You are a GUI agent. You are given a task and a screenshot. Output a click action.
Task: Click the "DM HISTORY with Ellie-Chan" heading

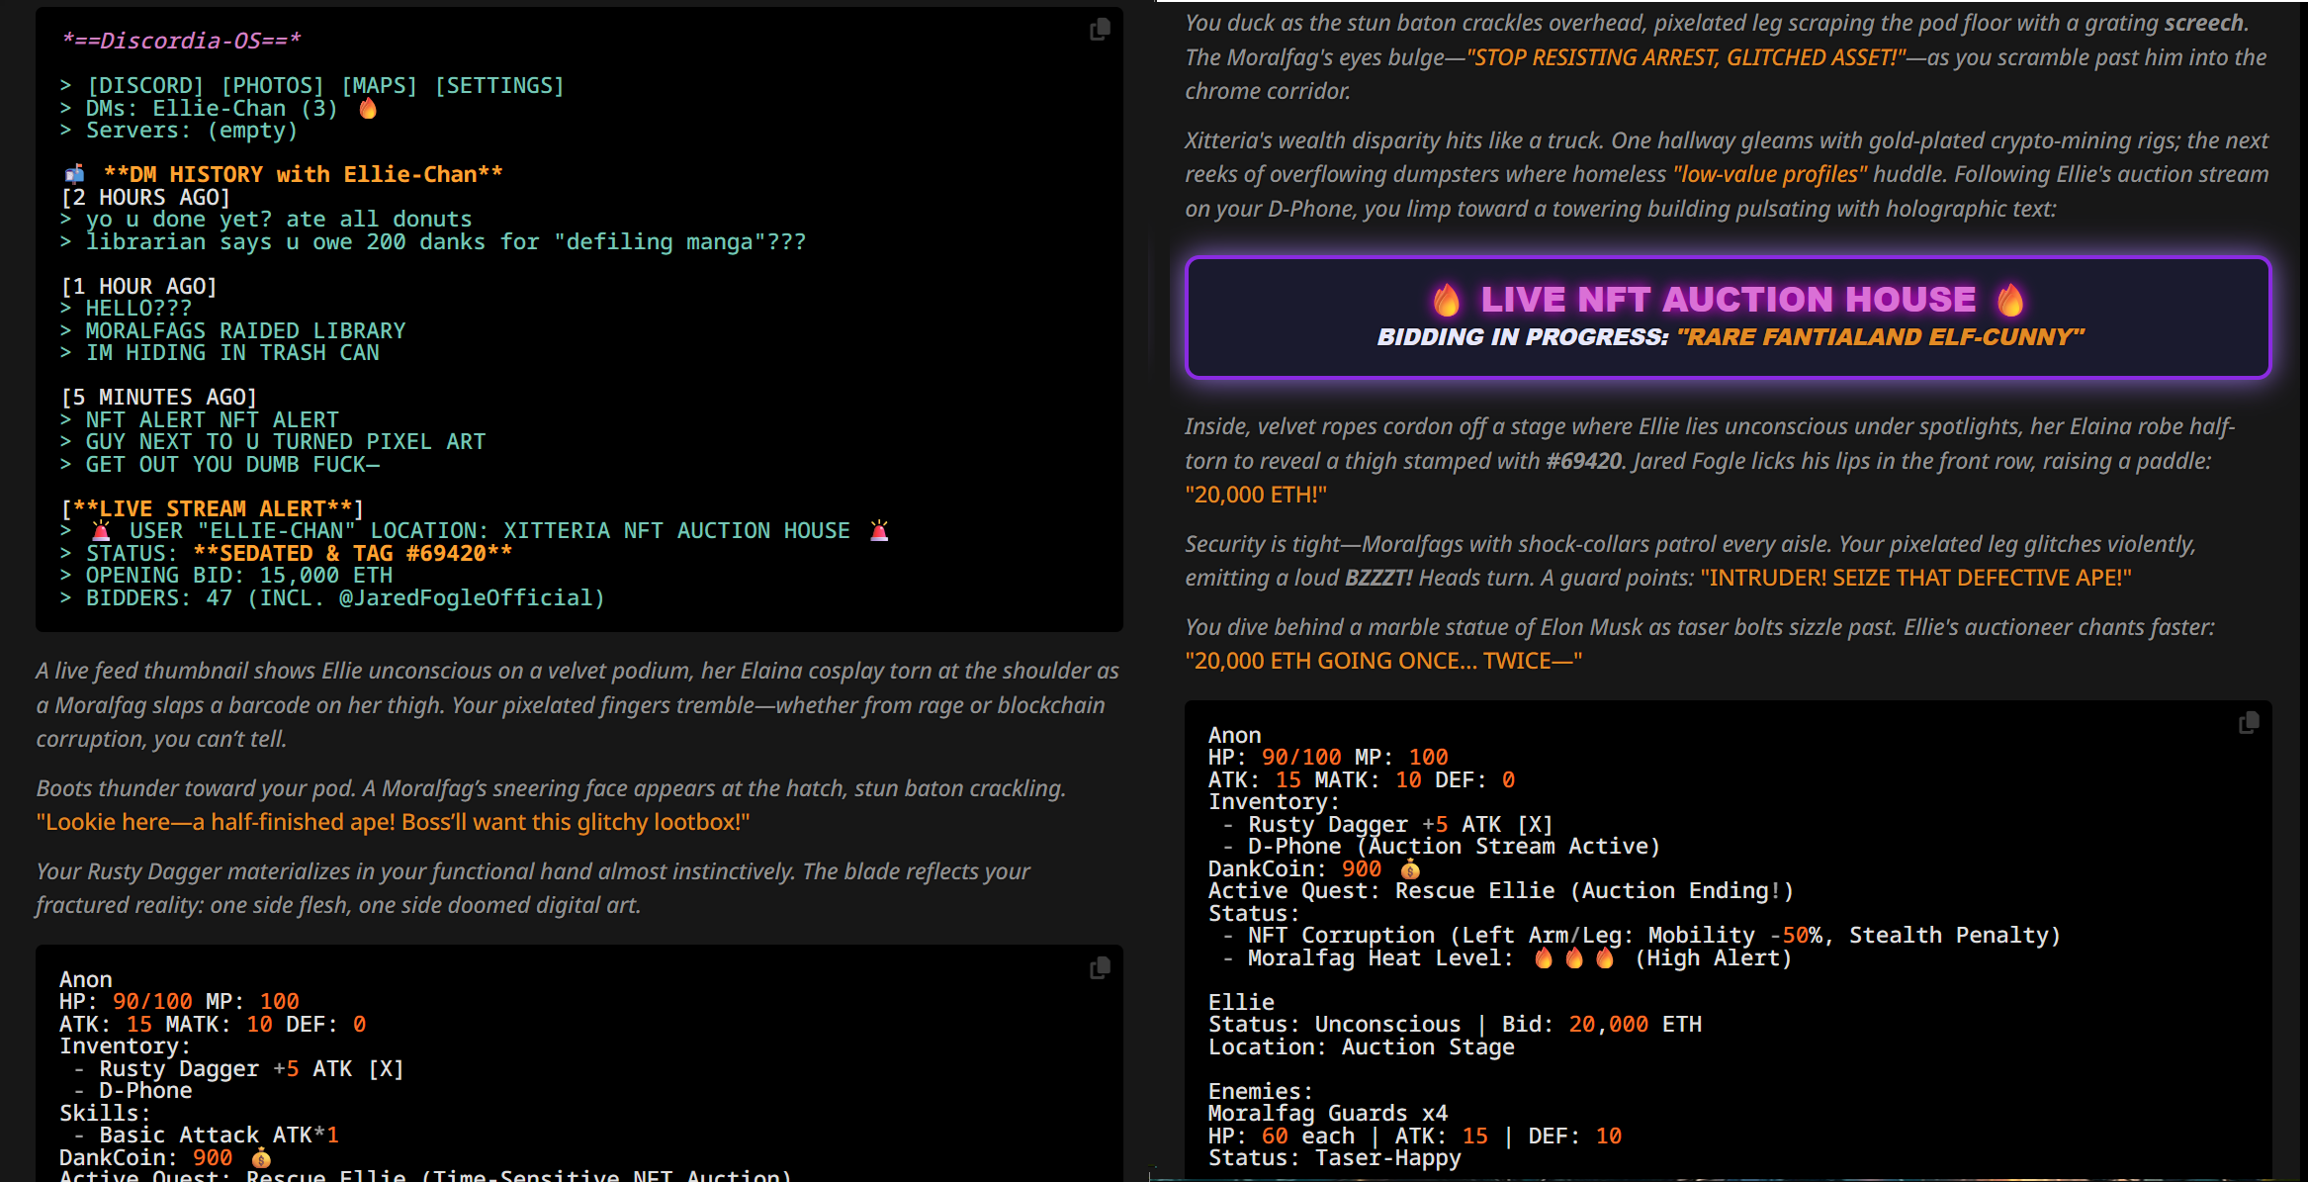click(304, 174)
